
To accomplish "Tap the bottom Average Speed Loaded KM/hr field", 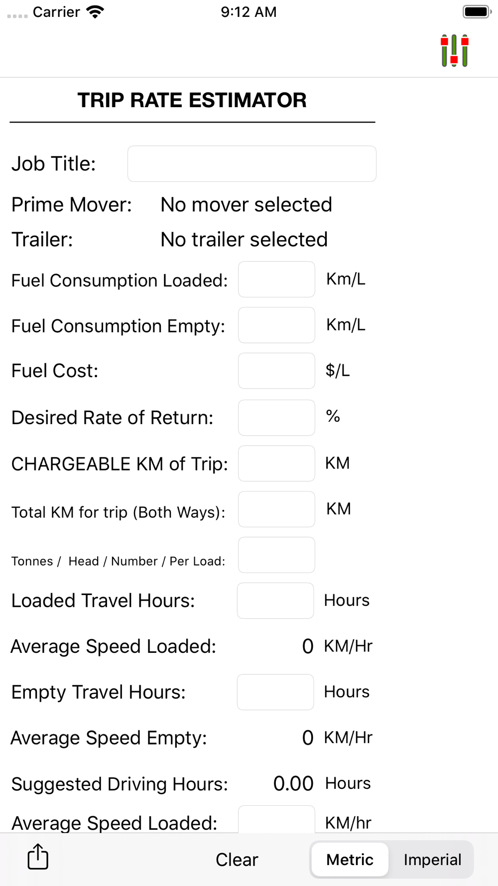I will click(276, 819).
